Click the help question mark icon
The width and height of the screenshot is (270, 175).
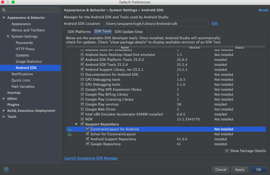6,170
